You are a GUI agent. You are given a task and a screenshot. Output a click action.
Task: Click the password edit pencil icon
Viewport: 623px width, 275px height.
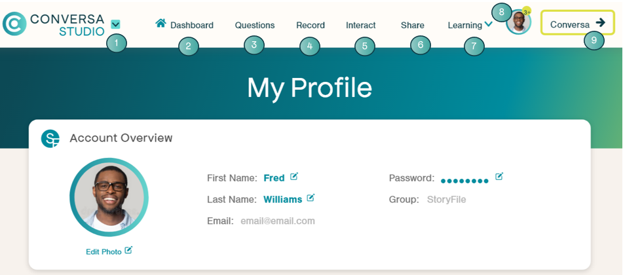coord(499,176)
